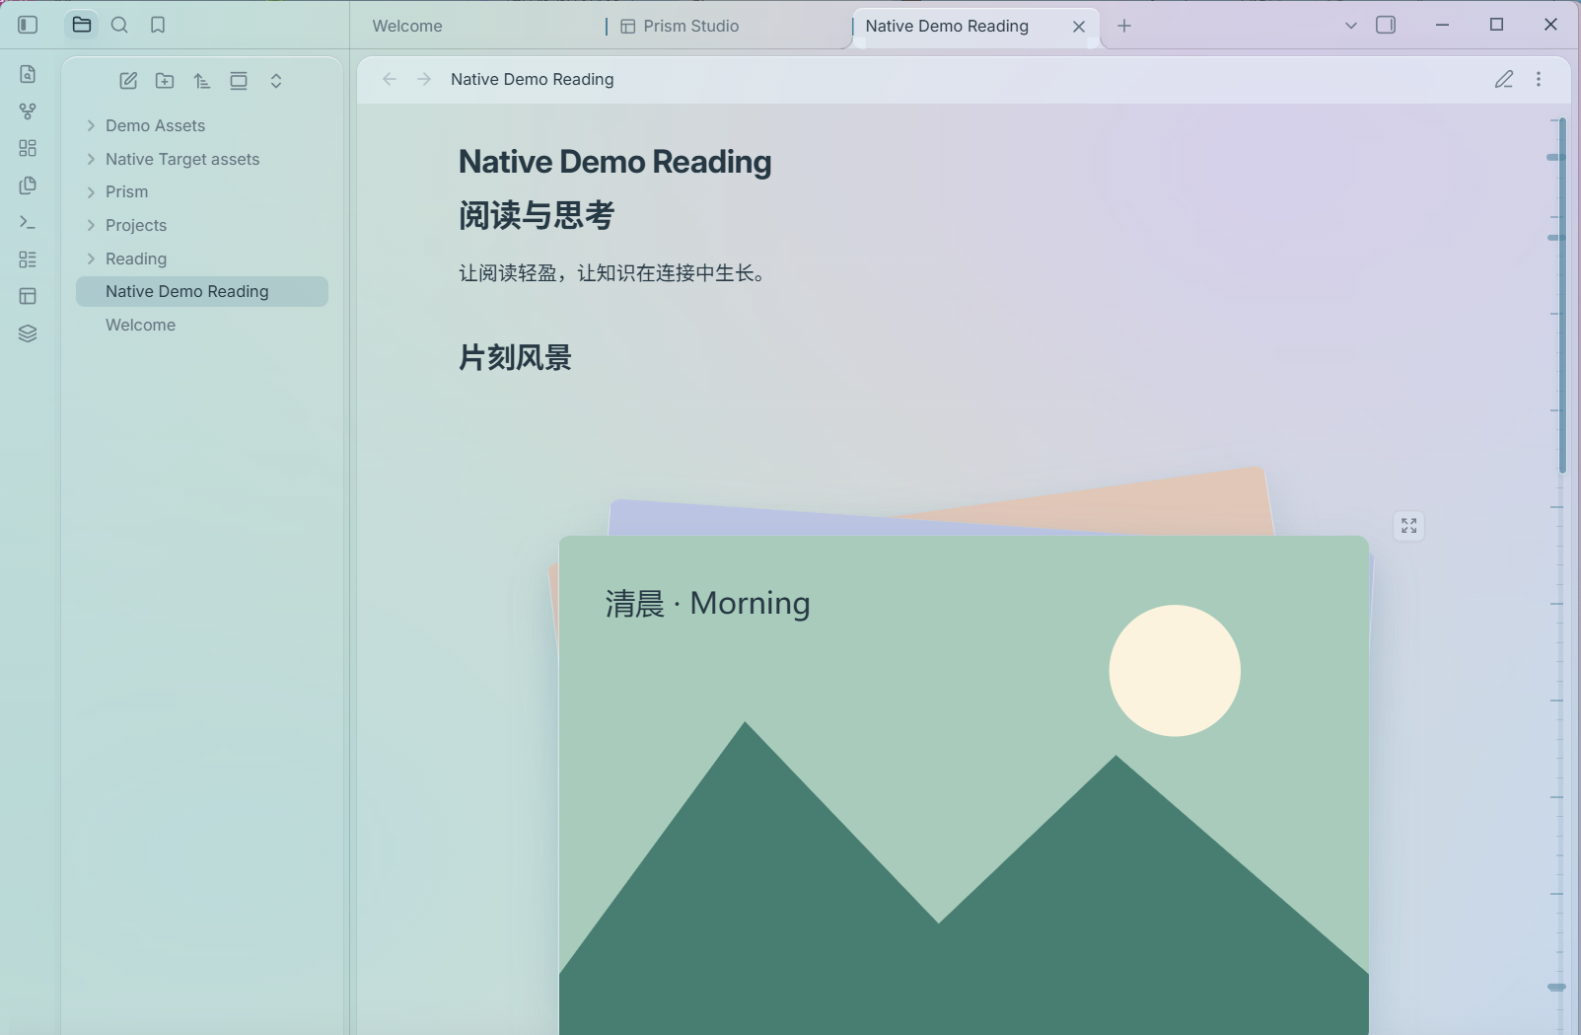
Task: Navigate forward with the right arrow
Action: click(x=424, y=79)
